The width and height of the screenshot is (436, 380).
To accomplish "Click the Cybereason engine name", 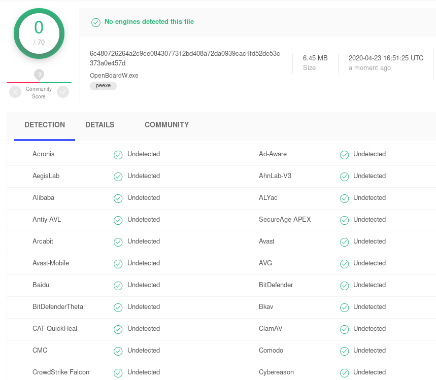I will 277,372.
